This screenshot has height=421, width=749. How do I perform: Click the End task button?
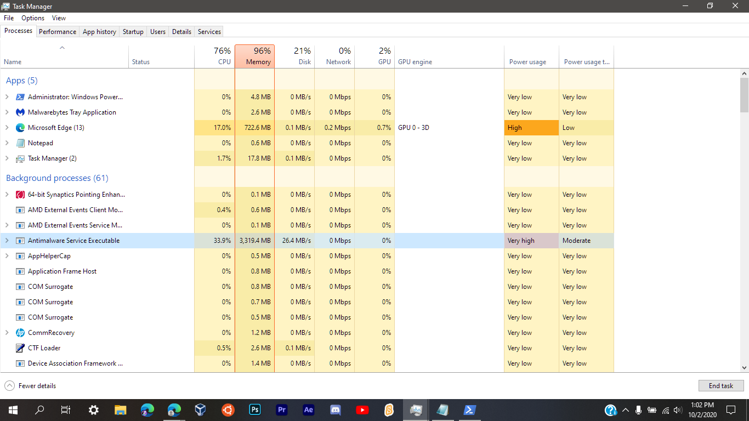[x=721, y=386]
